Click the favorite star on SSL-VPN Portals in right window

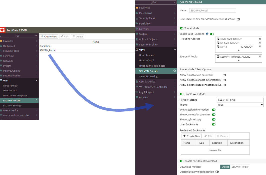175,71
